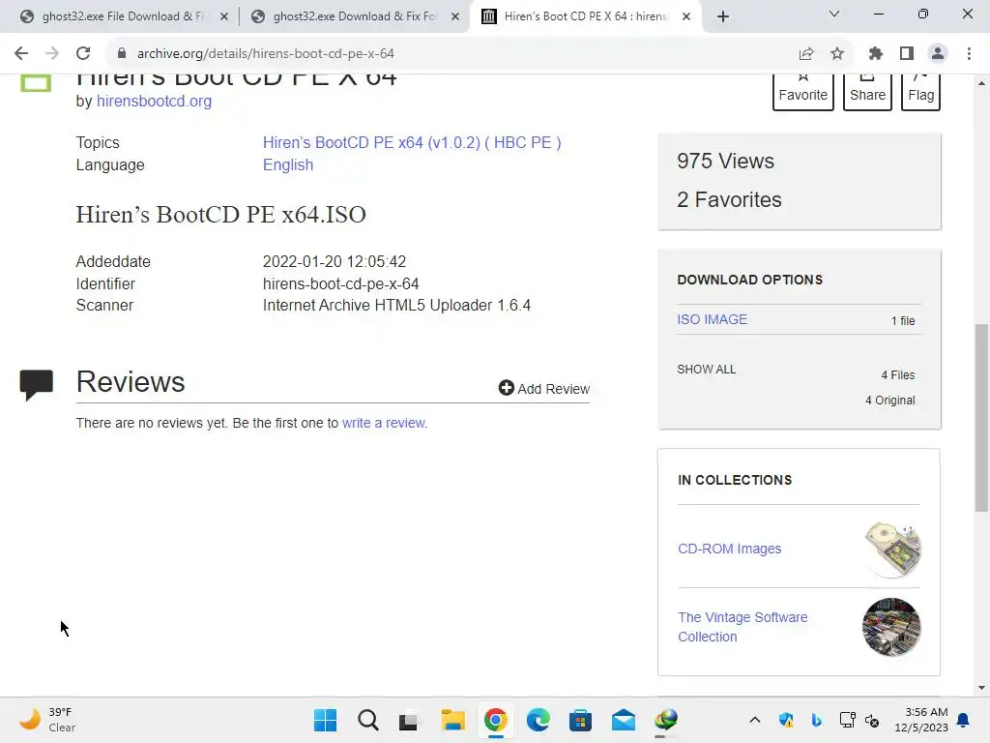Click the CD-ROM Images thumbnail
Screen dimensions: 990x743
[x=892, y=550]
